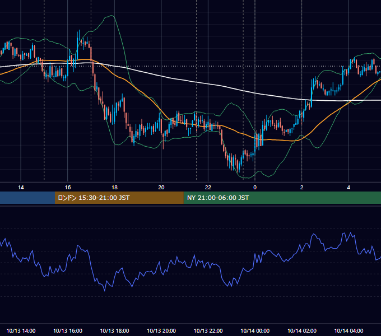Viewport: 381px width, 336px height.
Task: Click hour label 20 on the price chart axis
Action: coord(161,188)
